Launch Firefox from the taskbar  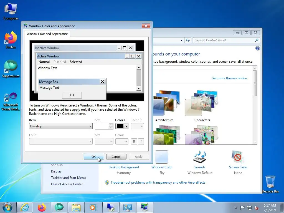[x=42, y=207]
